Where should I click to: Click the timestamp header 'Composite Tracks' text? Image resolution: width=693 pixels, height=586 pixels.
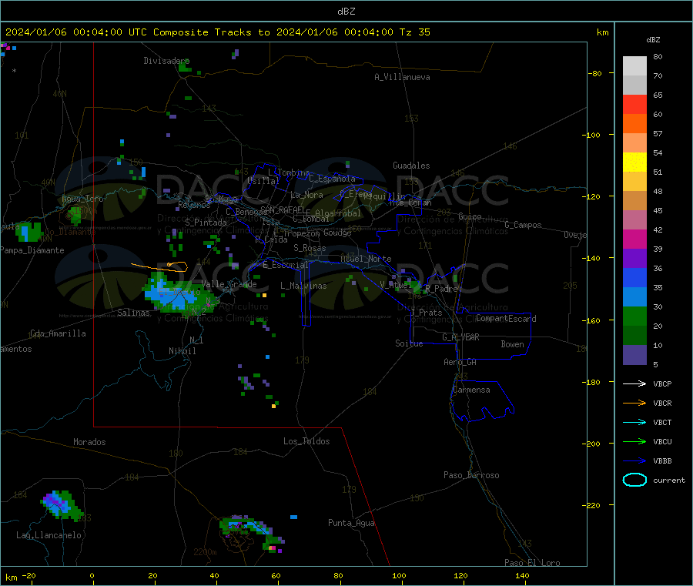202,32
